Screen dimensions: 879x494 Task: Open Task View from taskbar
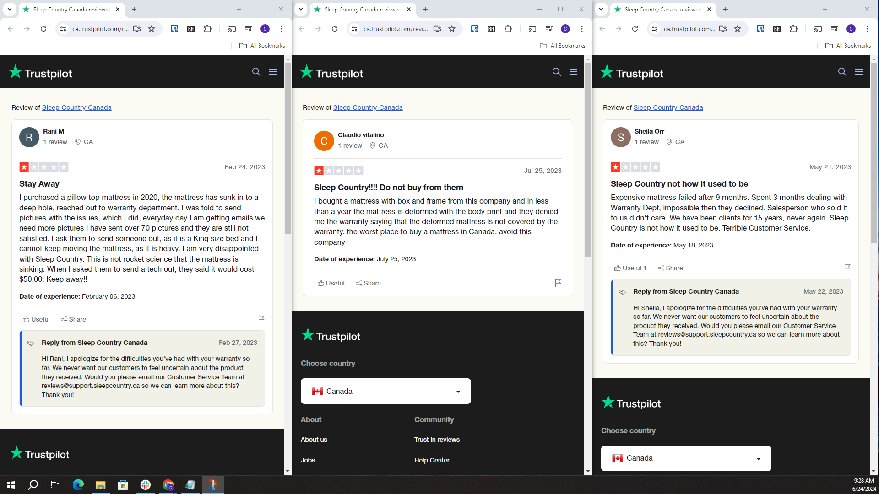55,485
